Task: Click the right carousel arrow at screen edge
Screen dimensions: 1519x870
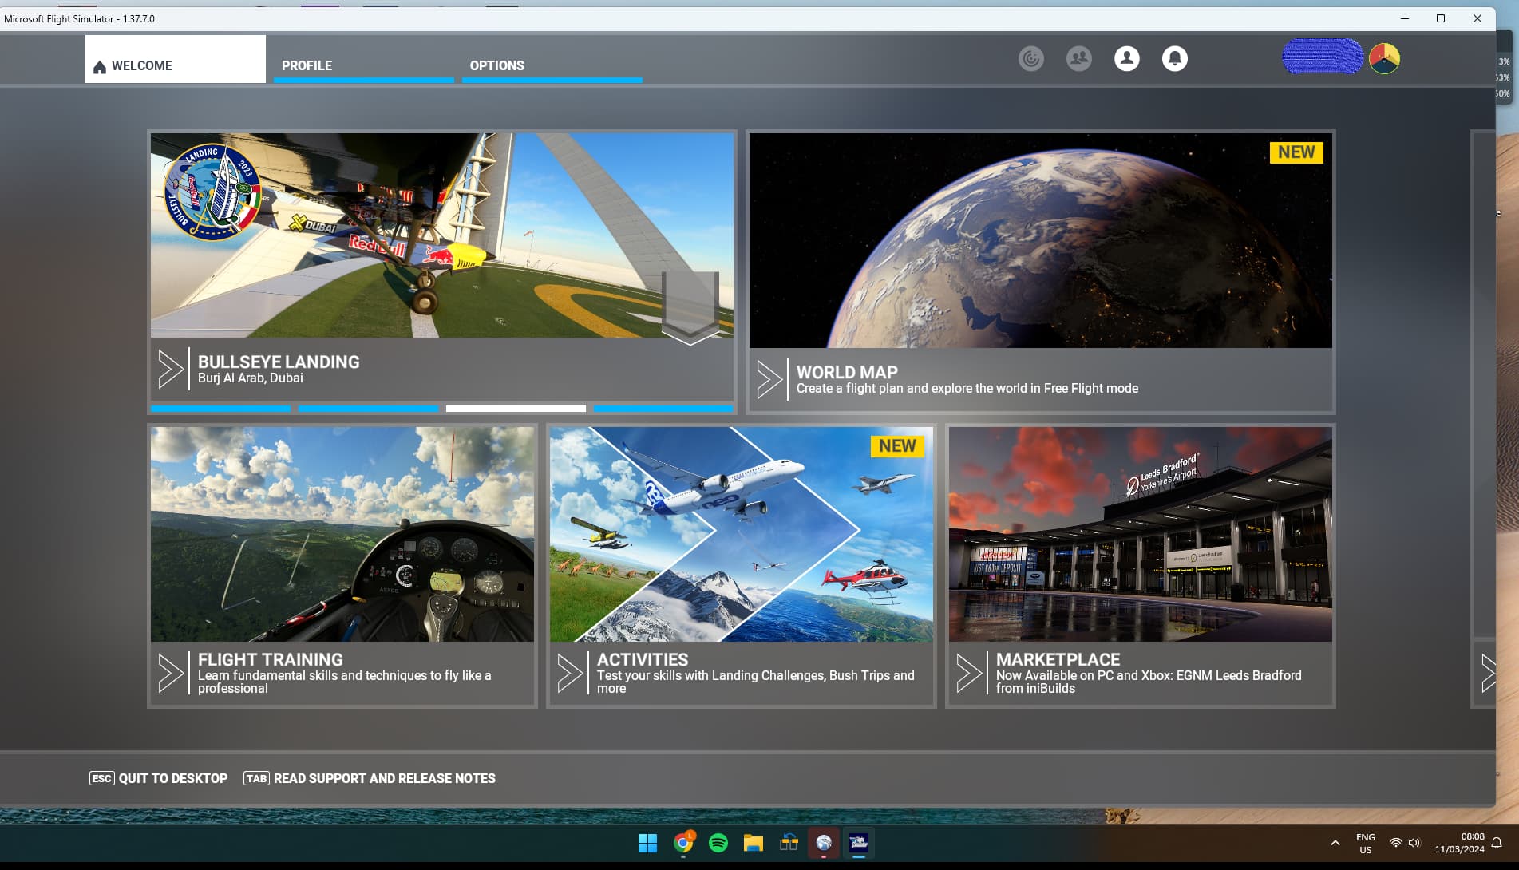Action: pyautogui.click(x=1489, y=673)
